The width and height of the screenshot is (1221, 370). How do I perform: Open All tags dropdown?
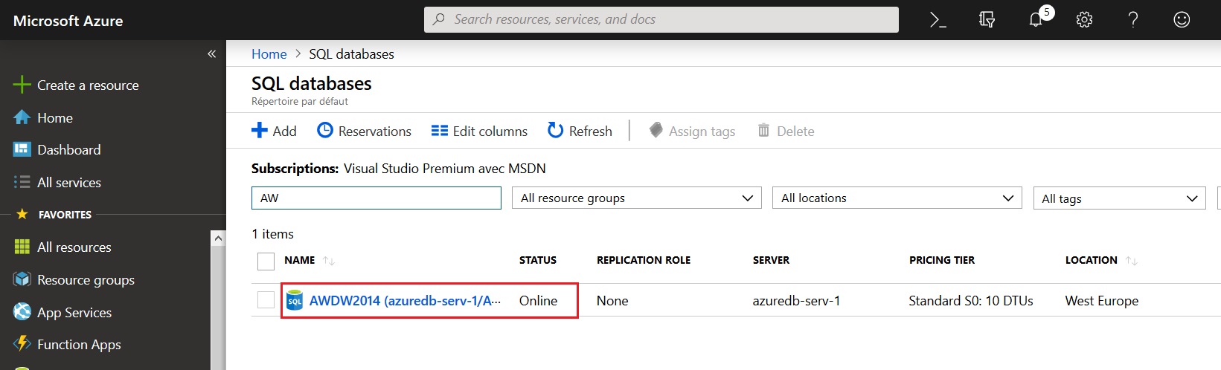click(x=1119, y=198)
